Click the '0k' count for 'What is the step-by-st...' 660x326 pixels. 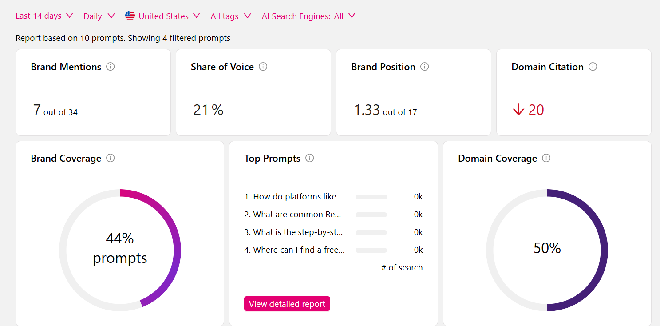(x=418, y=232)
